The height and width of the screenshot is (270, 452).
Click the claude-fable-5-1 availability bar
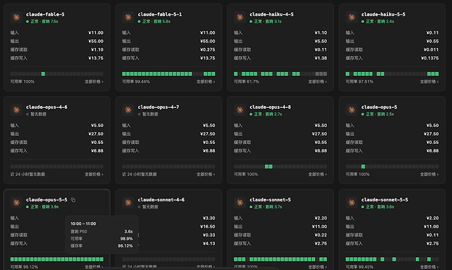tap(168, 74)
